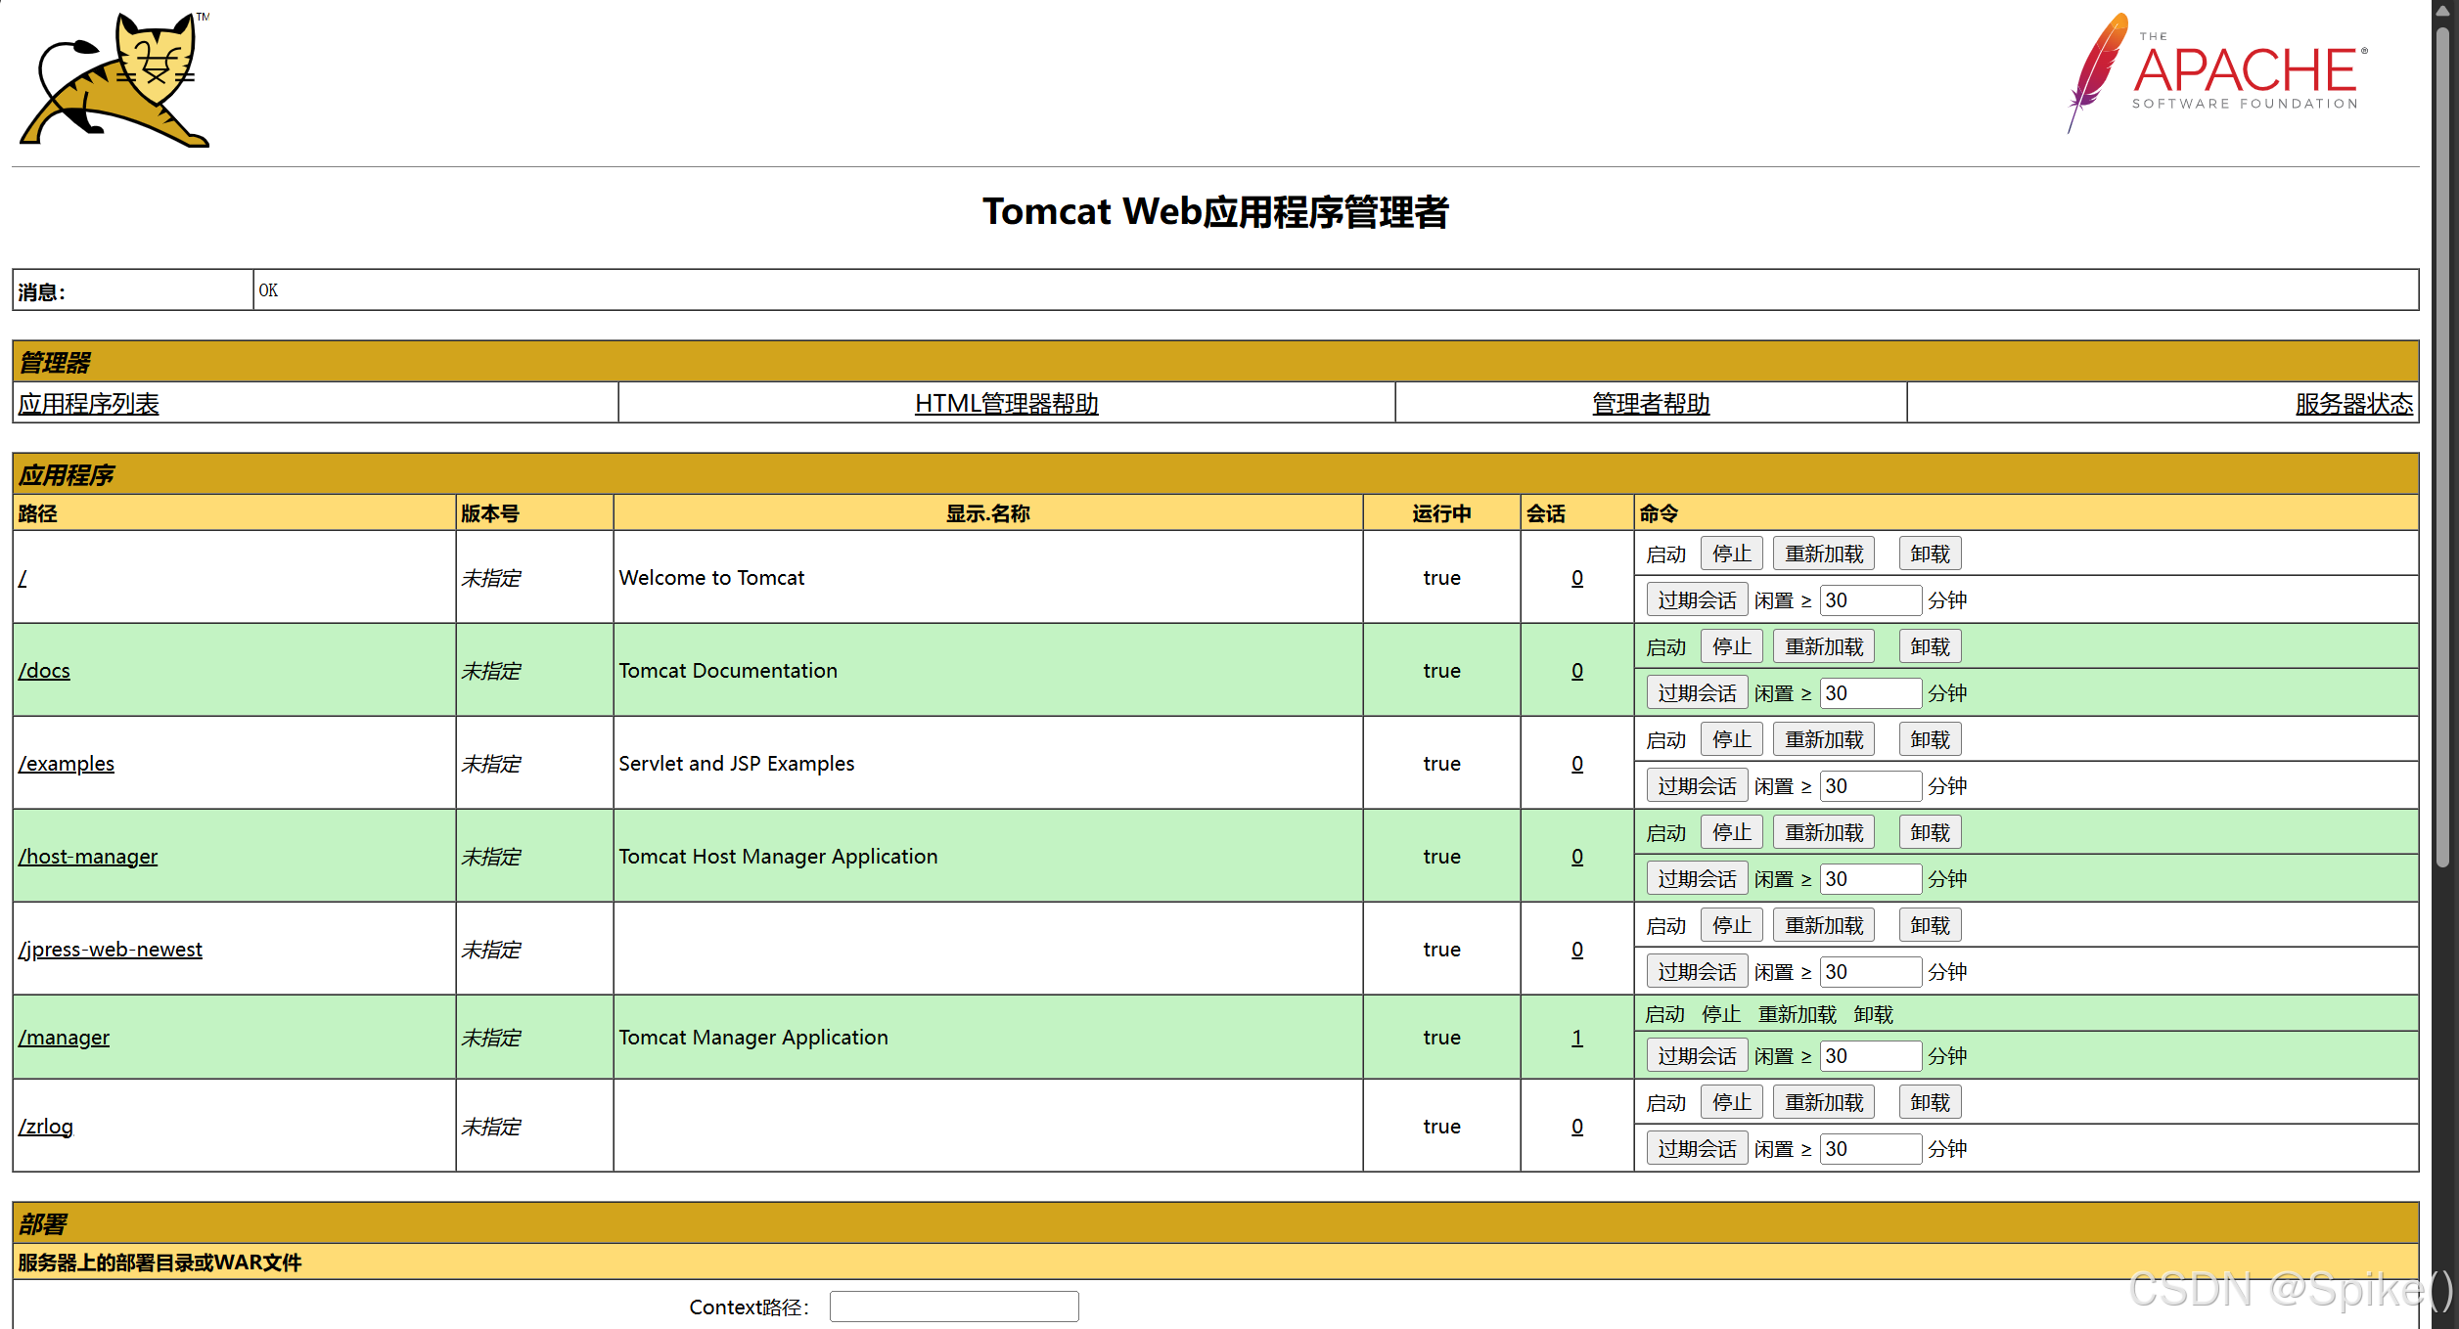Click the Tomcat cat logo

pyautogui.click(x=114, y=80)
